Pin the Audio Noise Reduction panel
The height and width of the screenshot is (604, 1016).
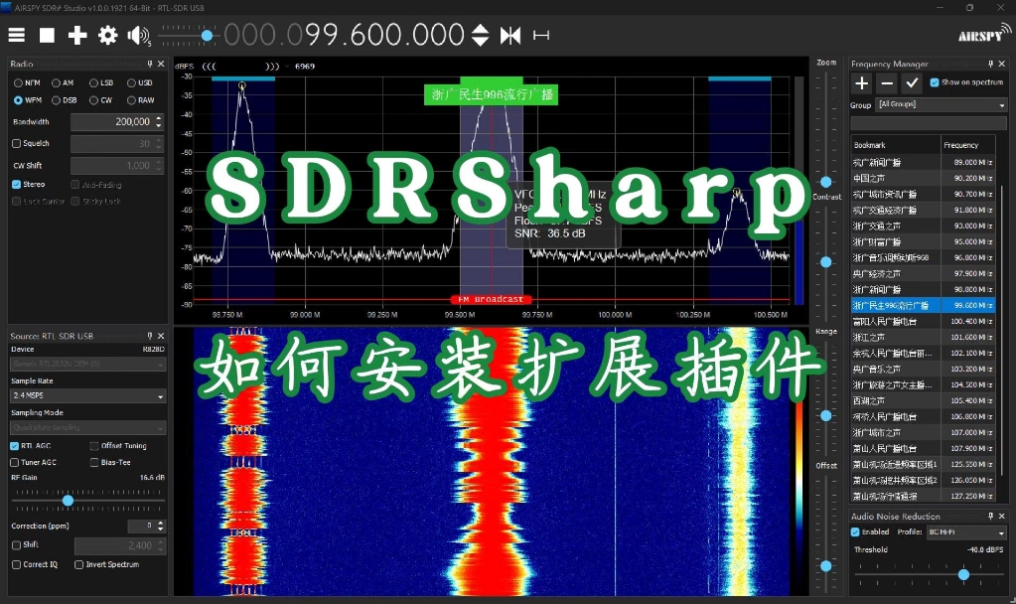pos(991,516)
